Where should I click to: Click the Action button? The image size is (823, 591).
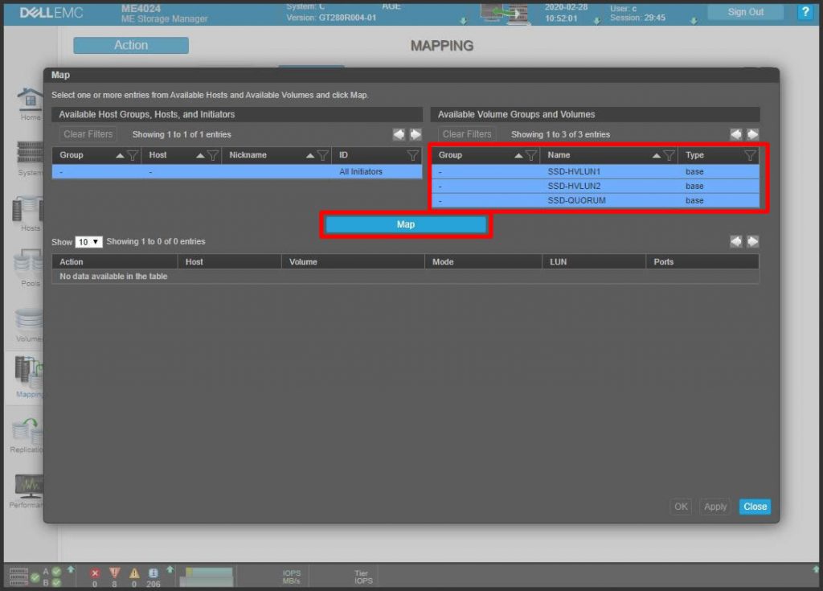pos(131,45)
